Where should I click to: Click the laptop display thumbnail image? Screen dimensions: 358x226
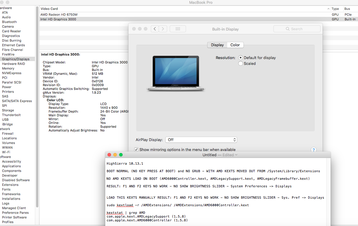coord(176,74)
